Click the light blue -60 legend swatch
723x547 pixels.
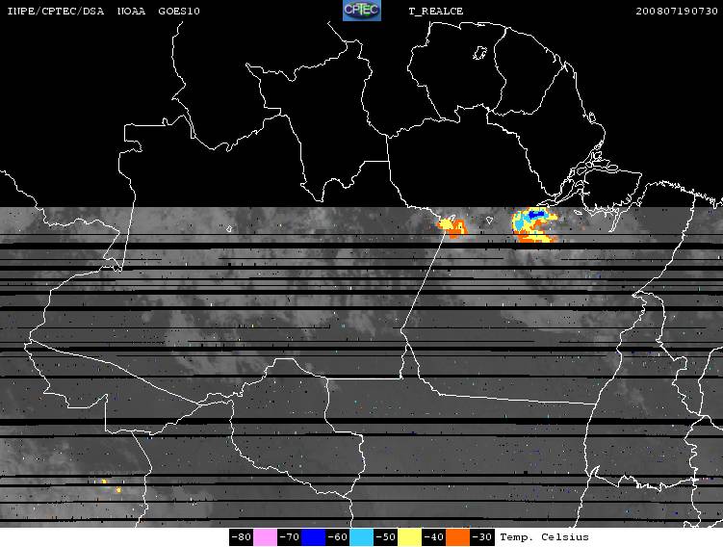[x=361, y=537]
